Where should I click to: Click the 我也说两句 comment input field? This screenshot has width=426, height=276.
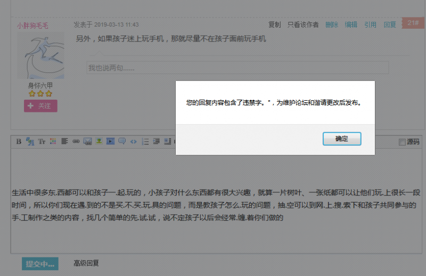click(x=237, y=68)
